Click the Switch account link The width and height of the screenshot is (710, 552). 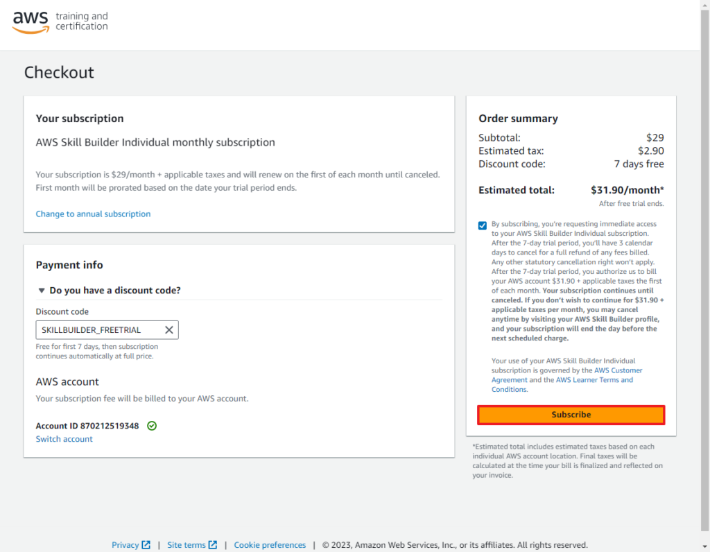click(64, 439)
